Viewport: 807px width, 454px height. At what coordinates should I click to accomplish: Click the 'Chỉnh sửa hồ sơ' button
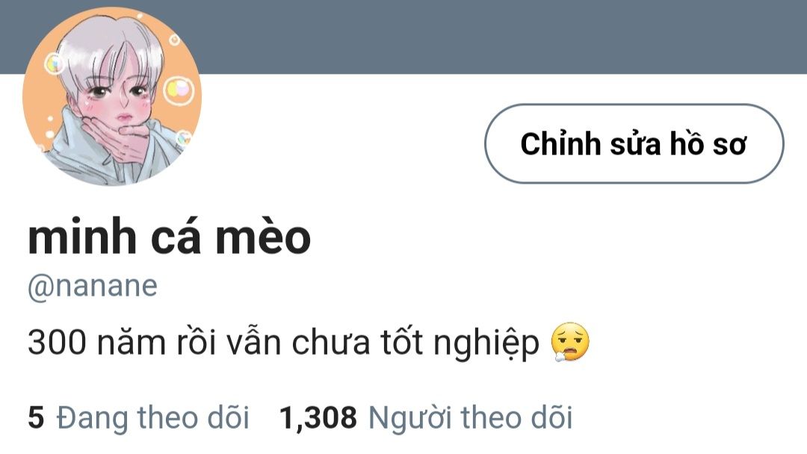pyautogui.click(x=634, y=143)
